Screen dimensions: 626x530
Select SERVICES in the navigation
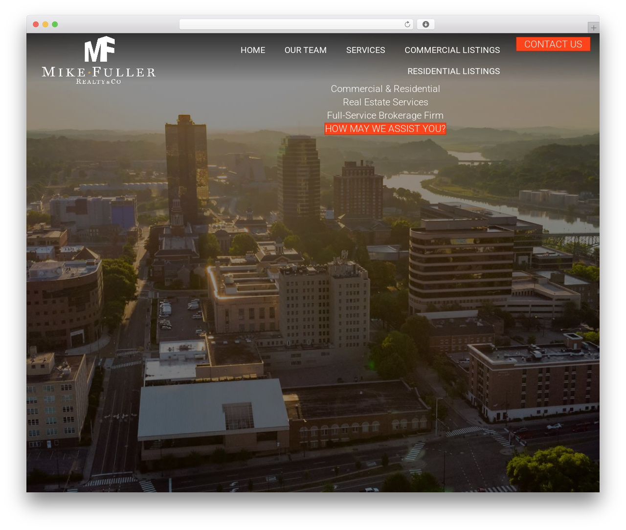(366, 50)
